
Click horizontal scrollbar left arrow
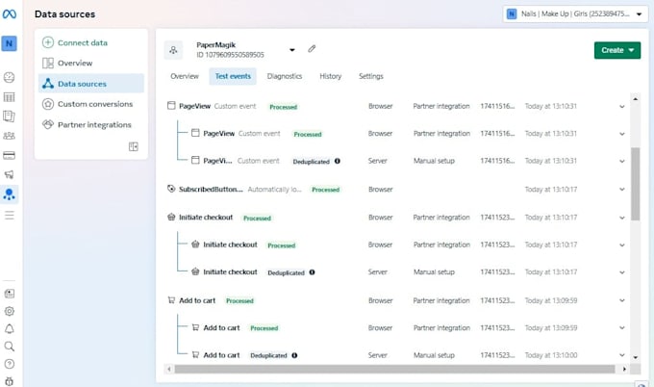point(169,369)
